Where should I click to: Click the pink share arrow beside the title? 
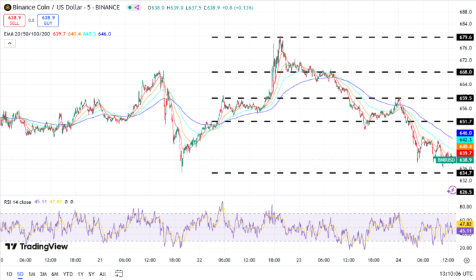tap(137, 8)
